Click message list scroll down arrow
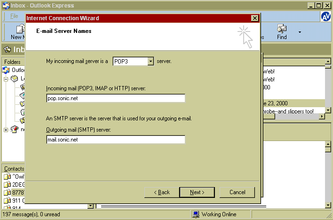 click(x=328, y=110)
